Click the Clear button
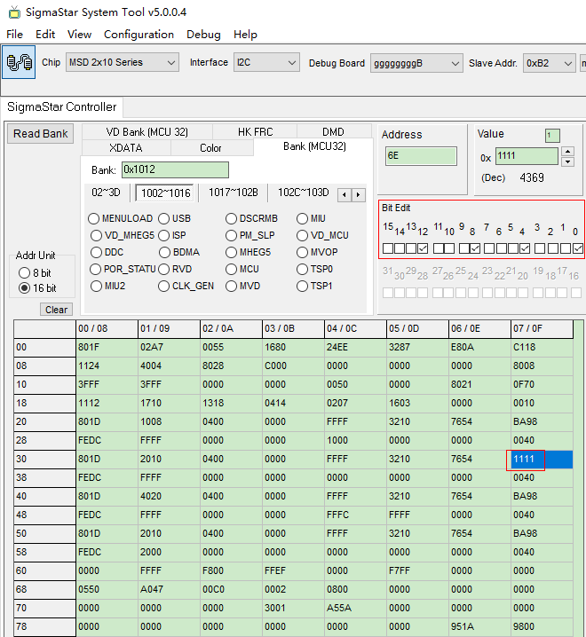Image resolution: width=586 pixels, height=637 pixels. (56, 310)
